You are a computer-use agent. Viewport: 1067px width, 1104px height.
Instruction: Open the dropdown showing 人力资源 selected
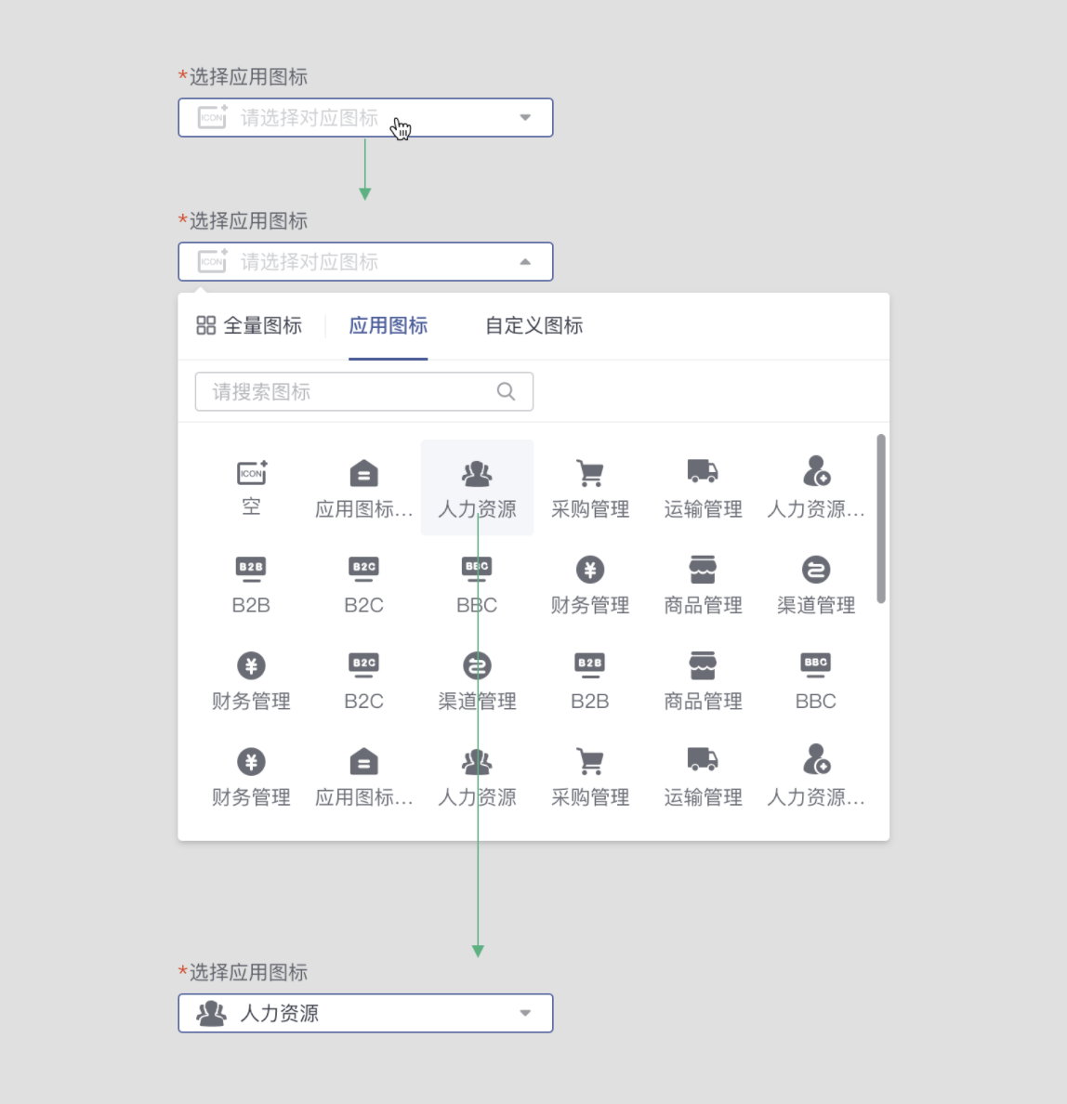[x=365, y=1013]
